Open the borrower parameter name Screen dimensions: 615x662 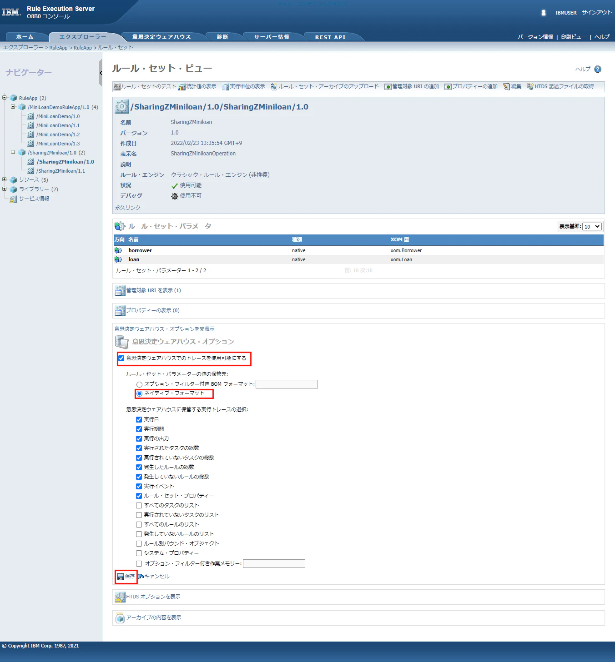140,250
